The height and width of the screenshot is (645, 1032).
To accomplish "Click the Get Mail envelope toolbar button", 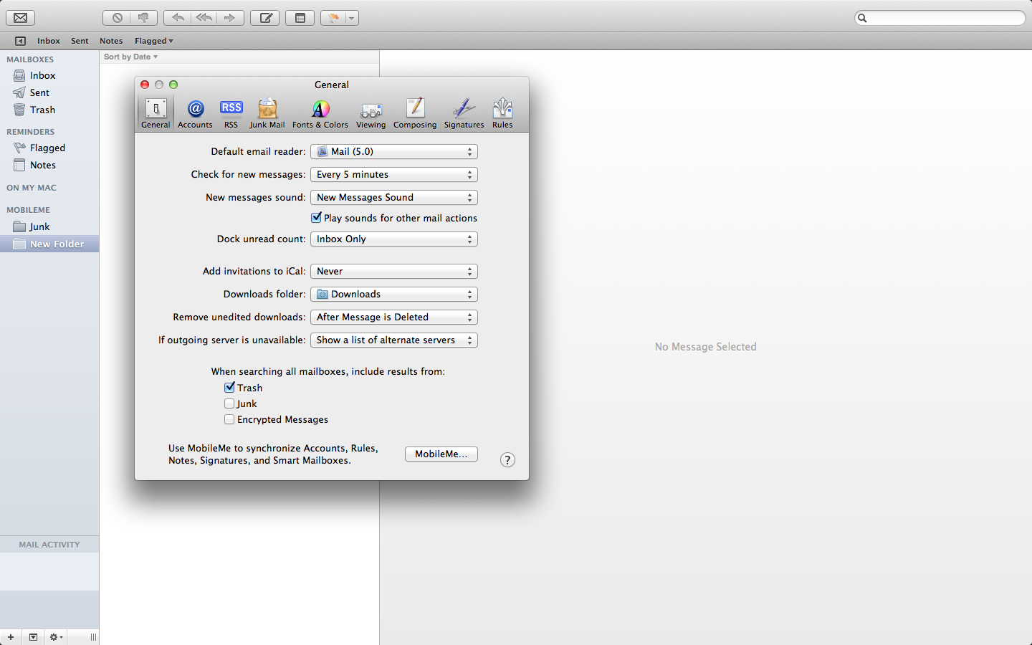I will (21, 18).
